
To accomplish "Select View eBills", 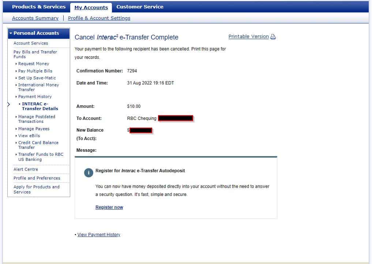I will tap(29, 136).
